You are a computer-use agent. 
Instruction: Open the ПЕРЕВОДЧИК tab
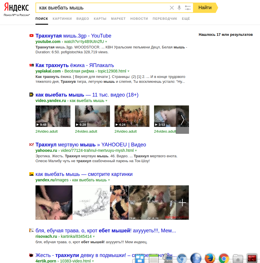click(165, 19)
